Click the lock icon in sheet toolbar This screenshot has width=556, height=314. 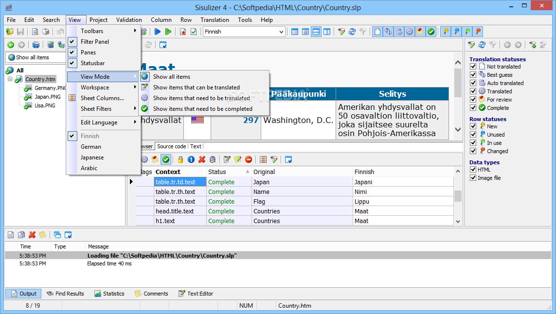pos(180,159)
